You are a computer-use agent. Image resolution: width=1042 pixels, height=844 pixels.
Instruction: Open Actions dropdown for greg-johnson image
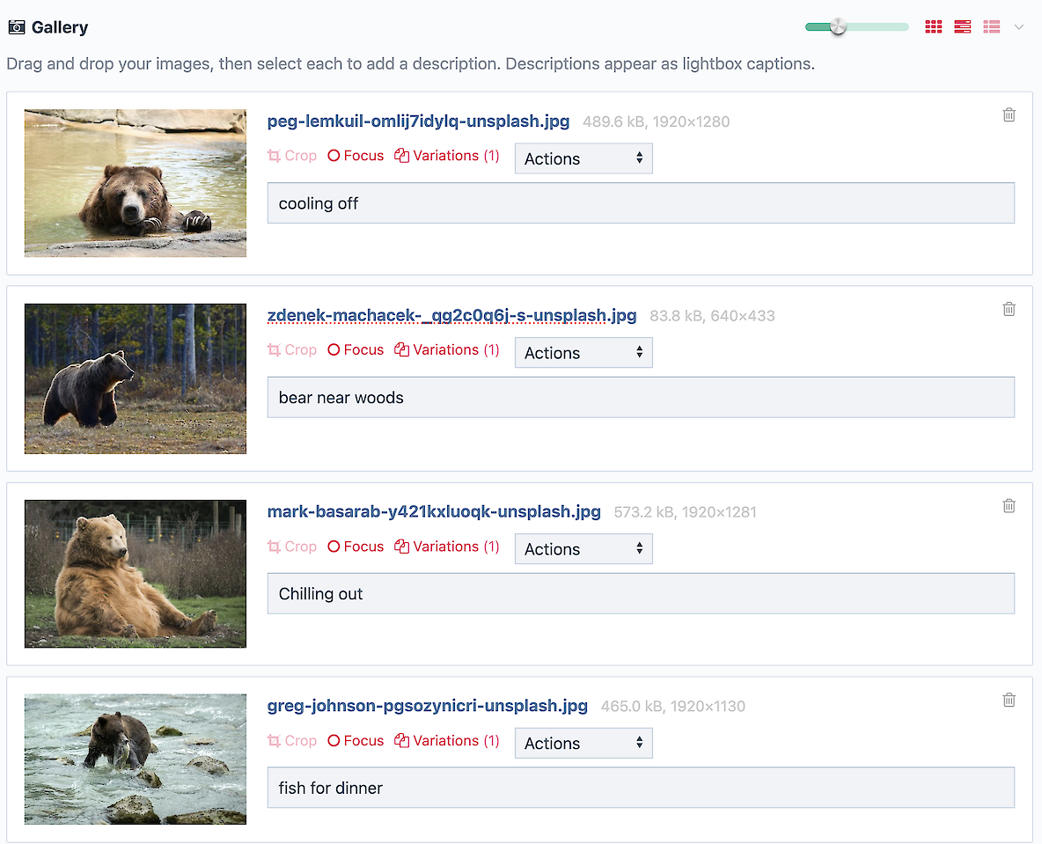click(583, 743)
